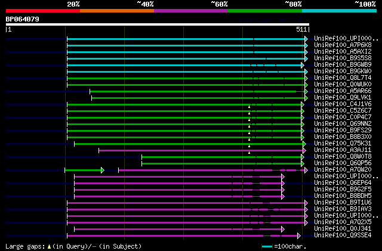Open the UniRef100_Q8L7T4 entry

point(343,78)
